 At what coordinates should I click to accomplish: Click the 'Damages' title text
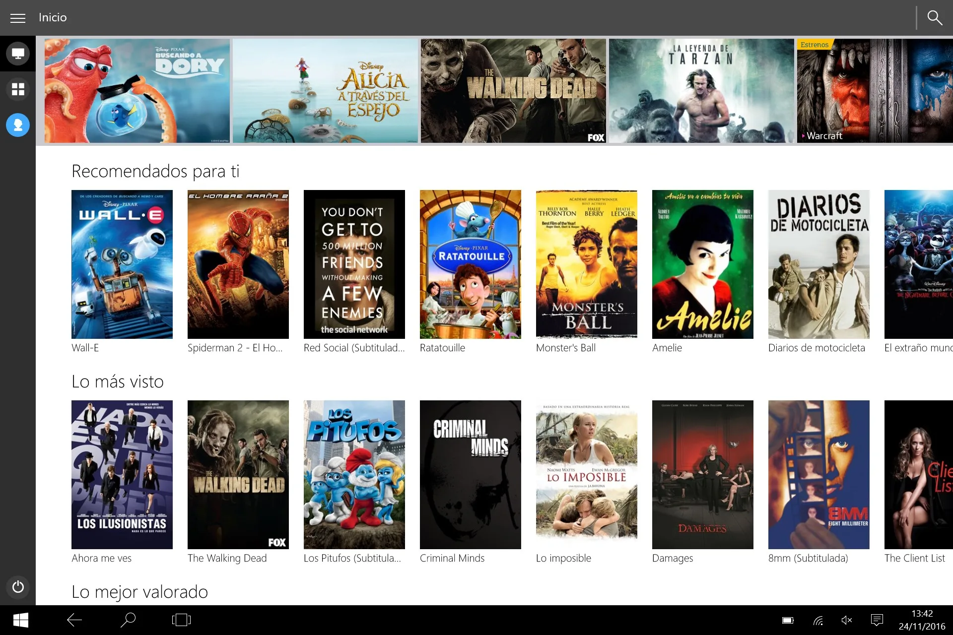coord(673,558)
